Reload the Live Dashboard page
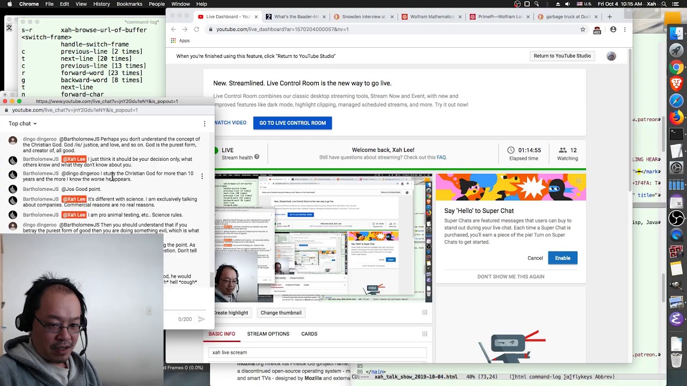 (x=196, y=29)
